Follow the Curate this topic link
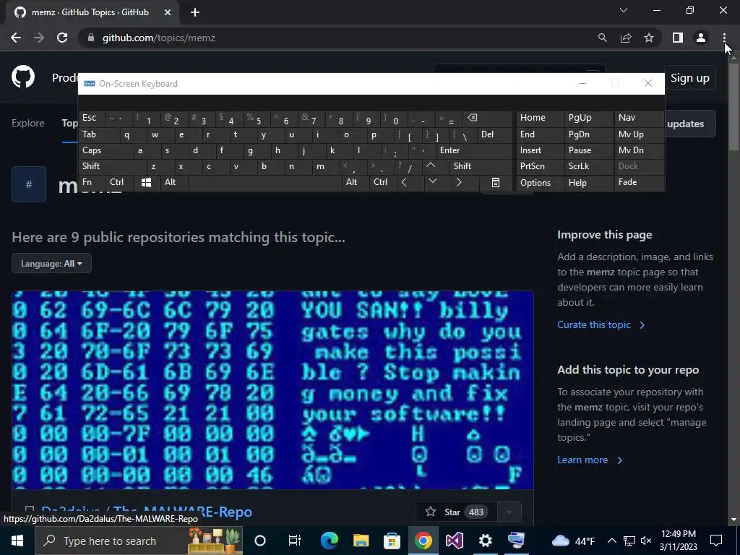This screenshot has width=740, height=555. [601, 324]
